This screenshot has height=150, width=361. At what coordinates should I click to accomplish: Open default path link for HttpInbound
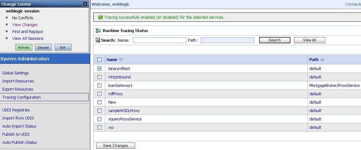tap(315, 77)
